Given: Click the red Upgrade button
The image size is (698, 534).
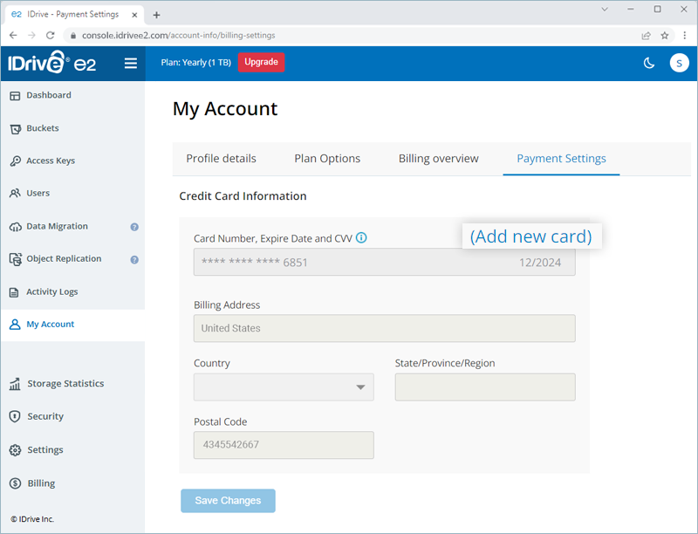Looking at the screenshot, I should tap(261, 63).
